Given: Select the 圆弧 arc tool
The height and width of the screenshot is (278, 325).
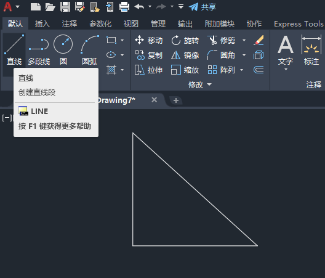Looking at the screenshot, I should 89,50.
